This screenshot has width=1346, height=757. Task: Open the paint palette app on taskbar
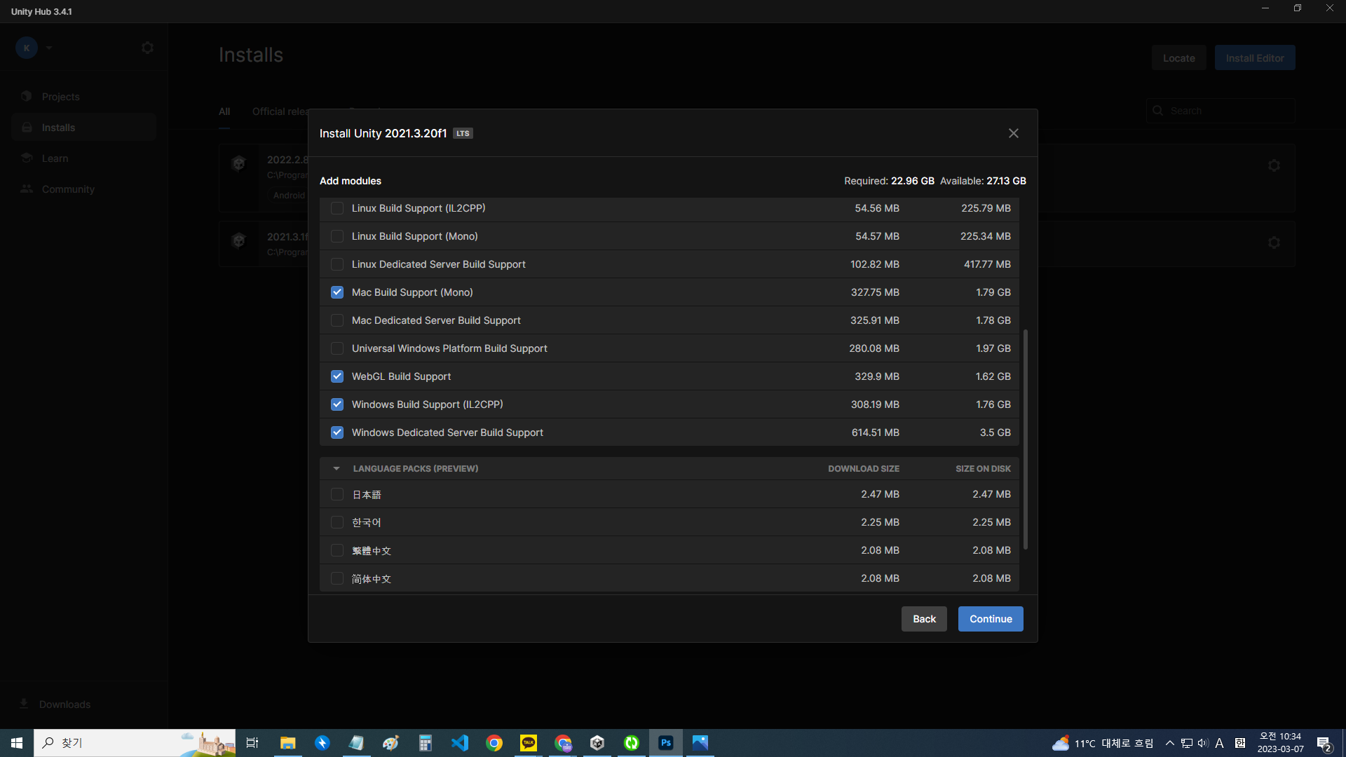(x=390, y=743)
